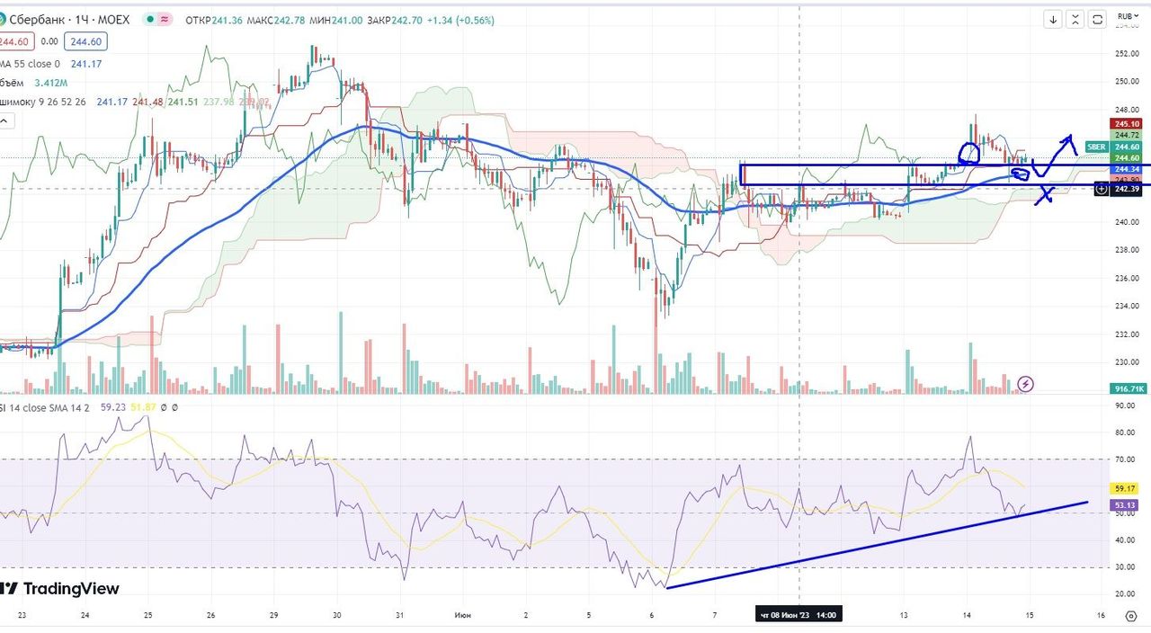Click the blue 244.60 buy price box
The image size is (1151, 633).
pyautogui.click(x=85, y=41)
